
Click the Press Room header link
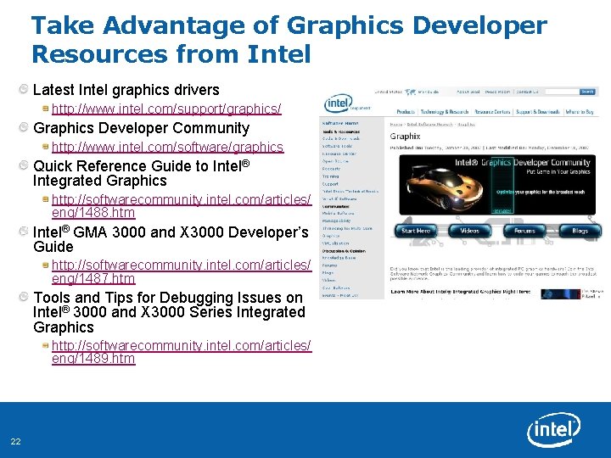click(497, 92)
